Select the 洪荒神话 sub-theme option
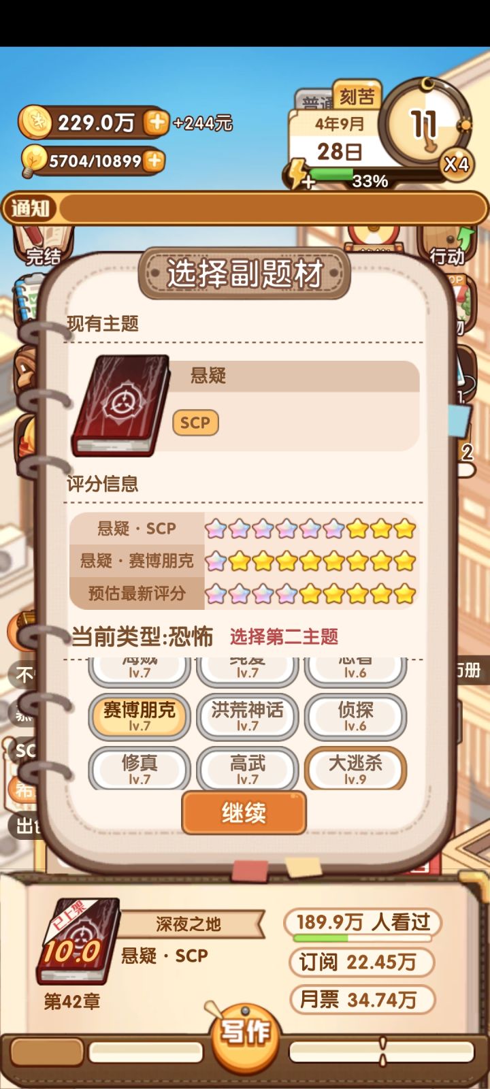The image size is (490, 1089). point(247,716)
